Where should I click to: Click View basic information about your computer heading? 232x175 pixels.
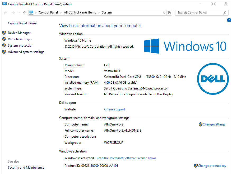coord(100,26)
